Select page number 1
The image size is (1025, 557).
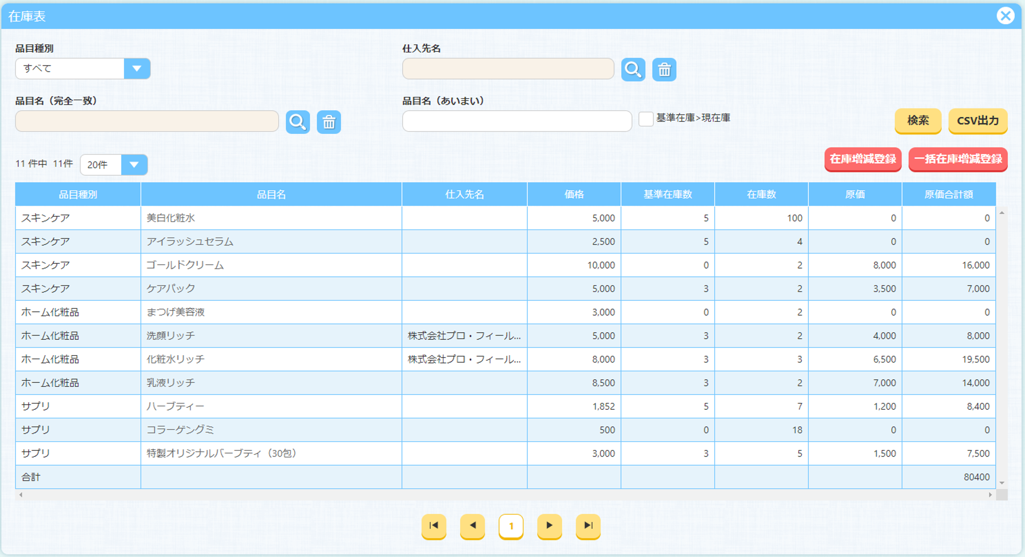(511, 526)
